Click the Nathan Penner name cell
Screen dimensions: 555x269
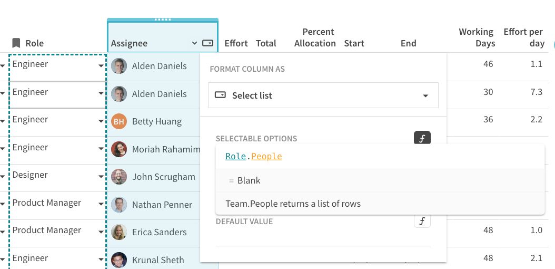pos(162,205)
